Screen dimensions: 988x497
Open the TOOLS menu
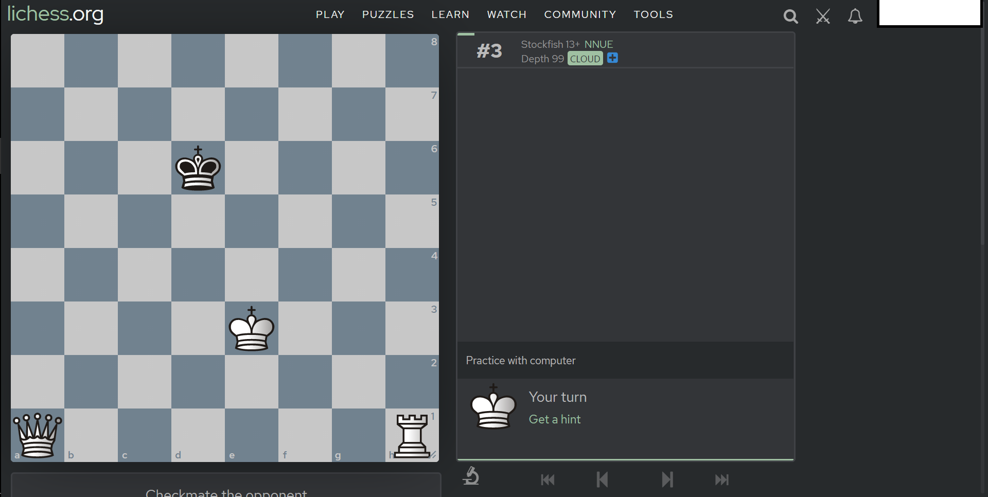654,14
